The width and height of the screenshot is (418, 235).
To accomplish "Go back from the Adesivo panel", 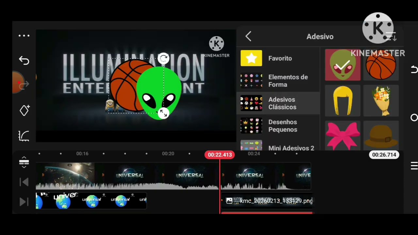I will tap(248, 36).
